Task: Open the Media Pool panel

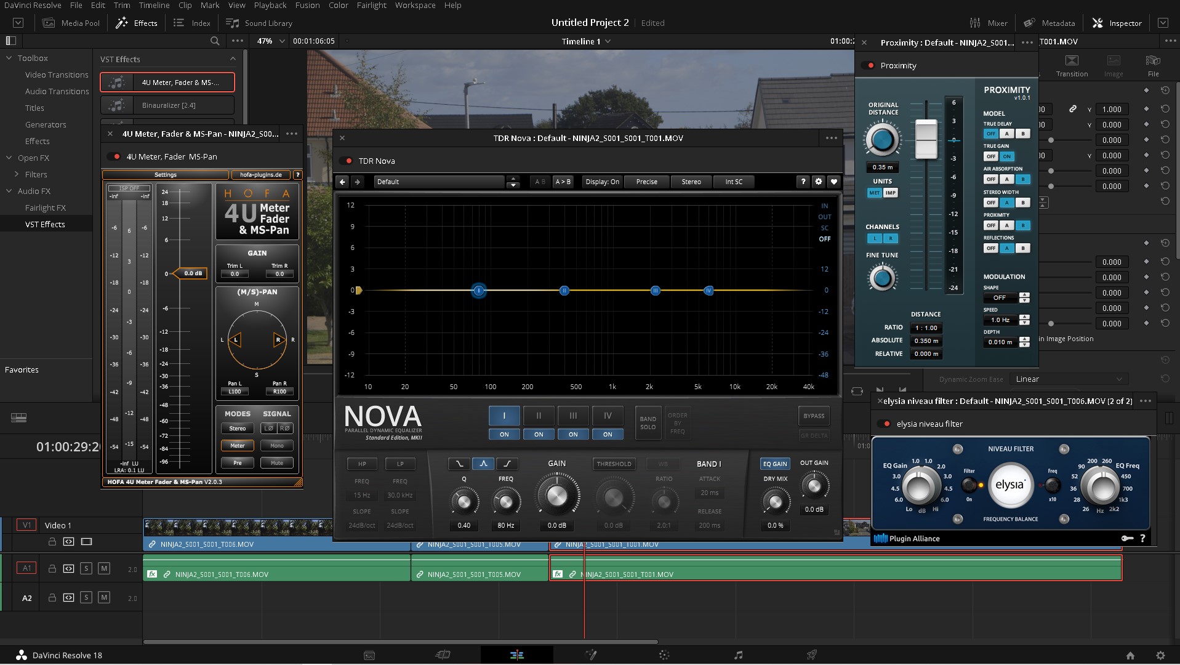Action: (71, 23)
